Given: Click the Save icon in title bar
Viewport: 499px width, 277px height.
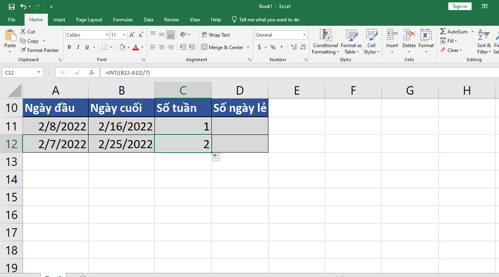Looking at the screenshot, I should tap(12, 6).
